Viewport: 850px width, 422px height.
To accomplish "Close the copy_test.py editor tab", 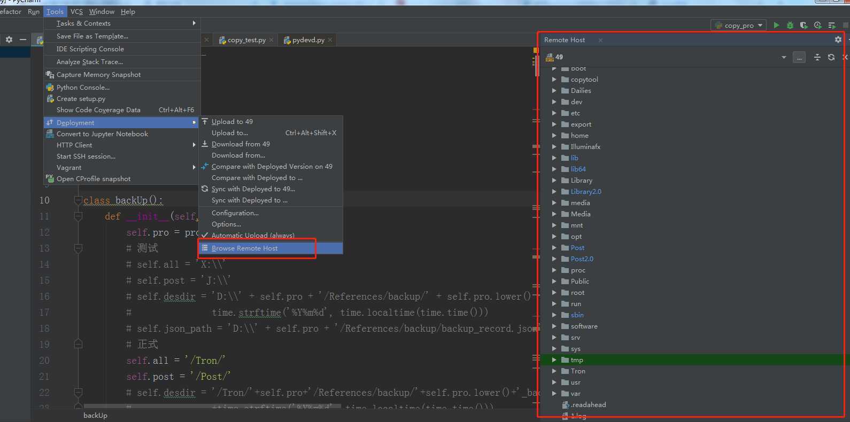I will [x=271, y=40].
